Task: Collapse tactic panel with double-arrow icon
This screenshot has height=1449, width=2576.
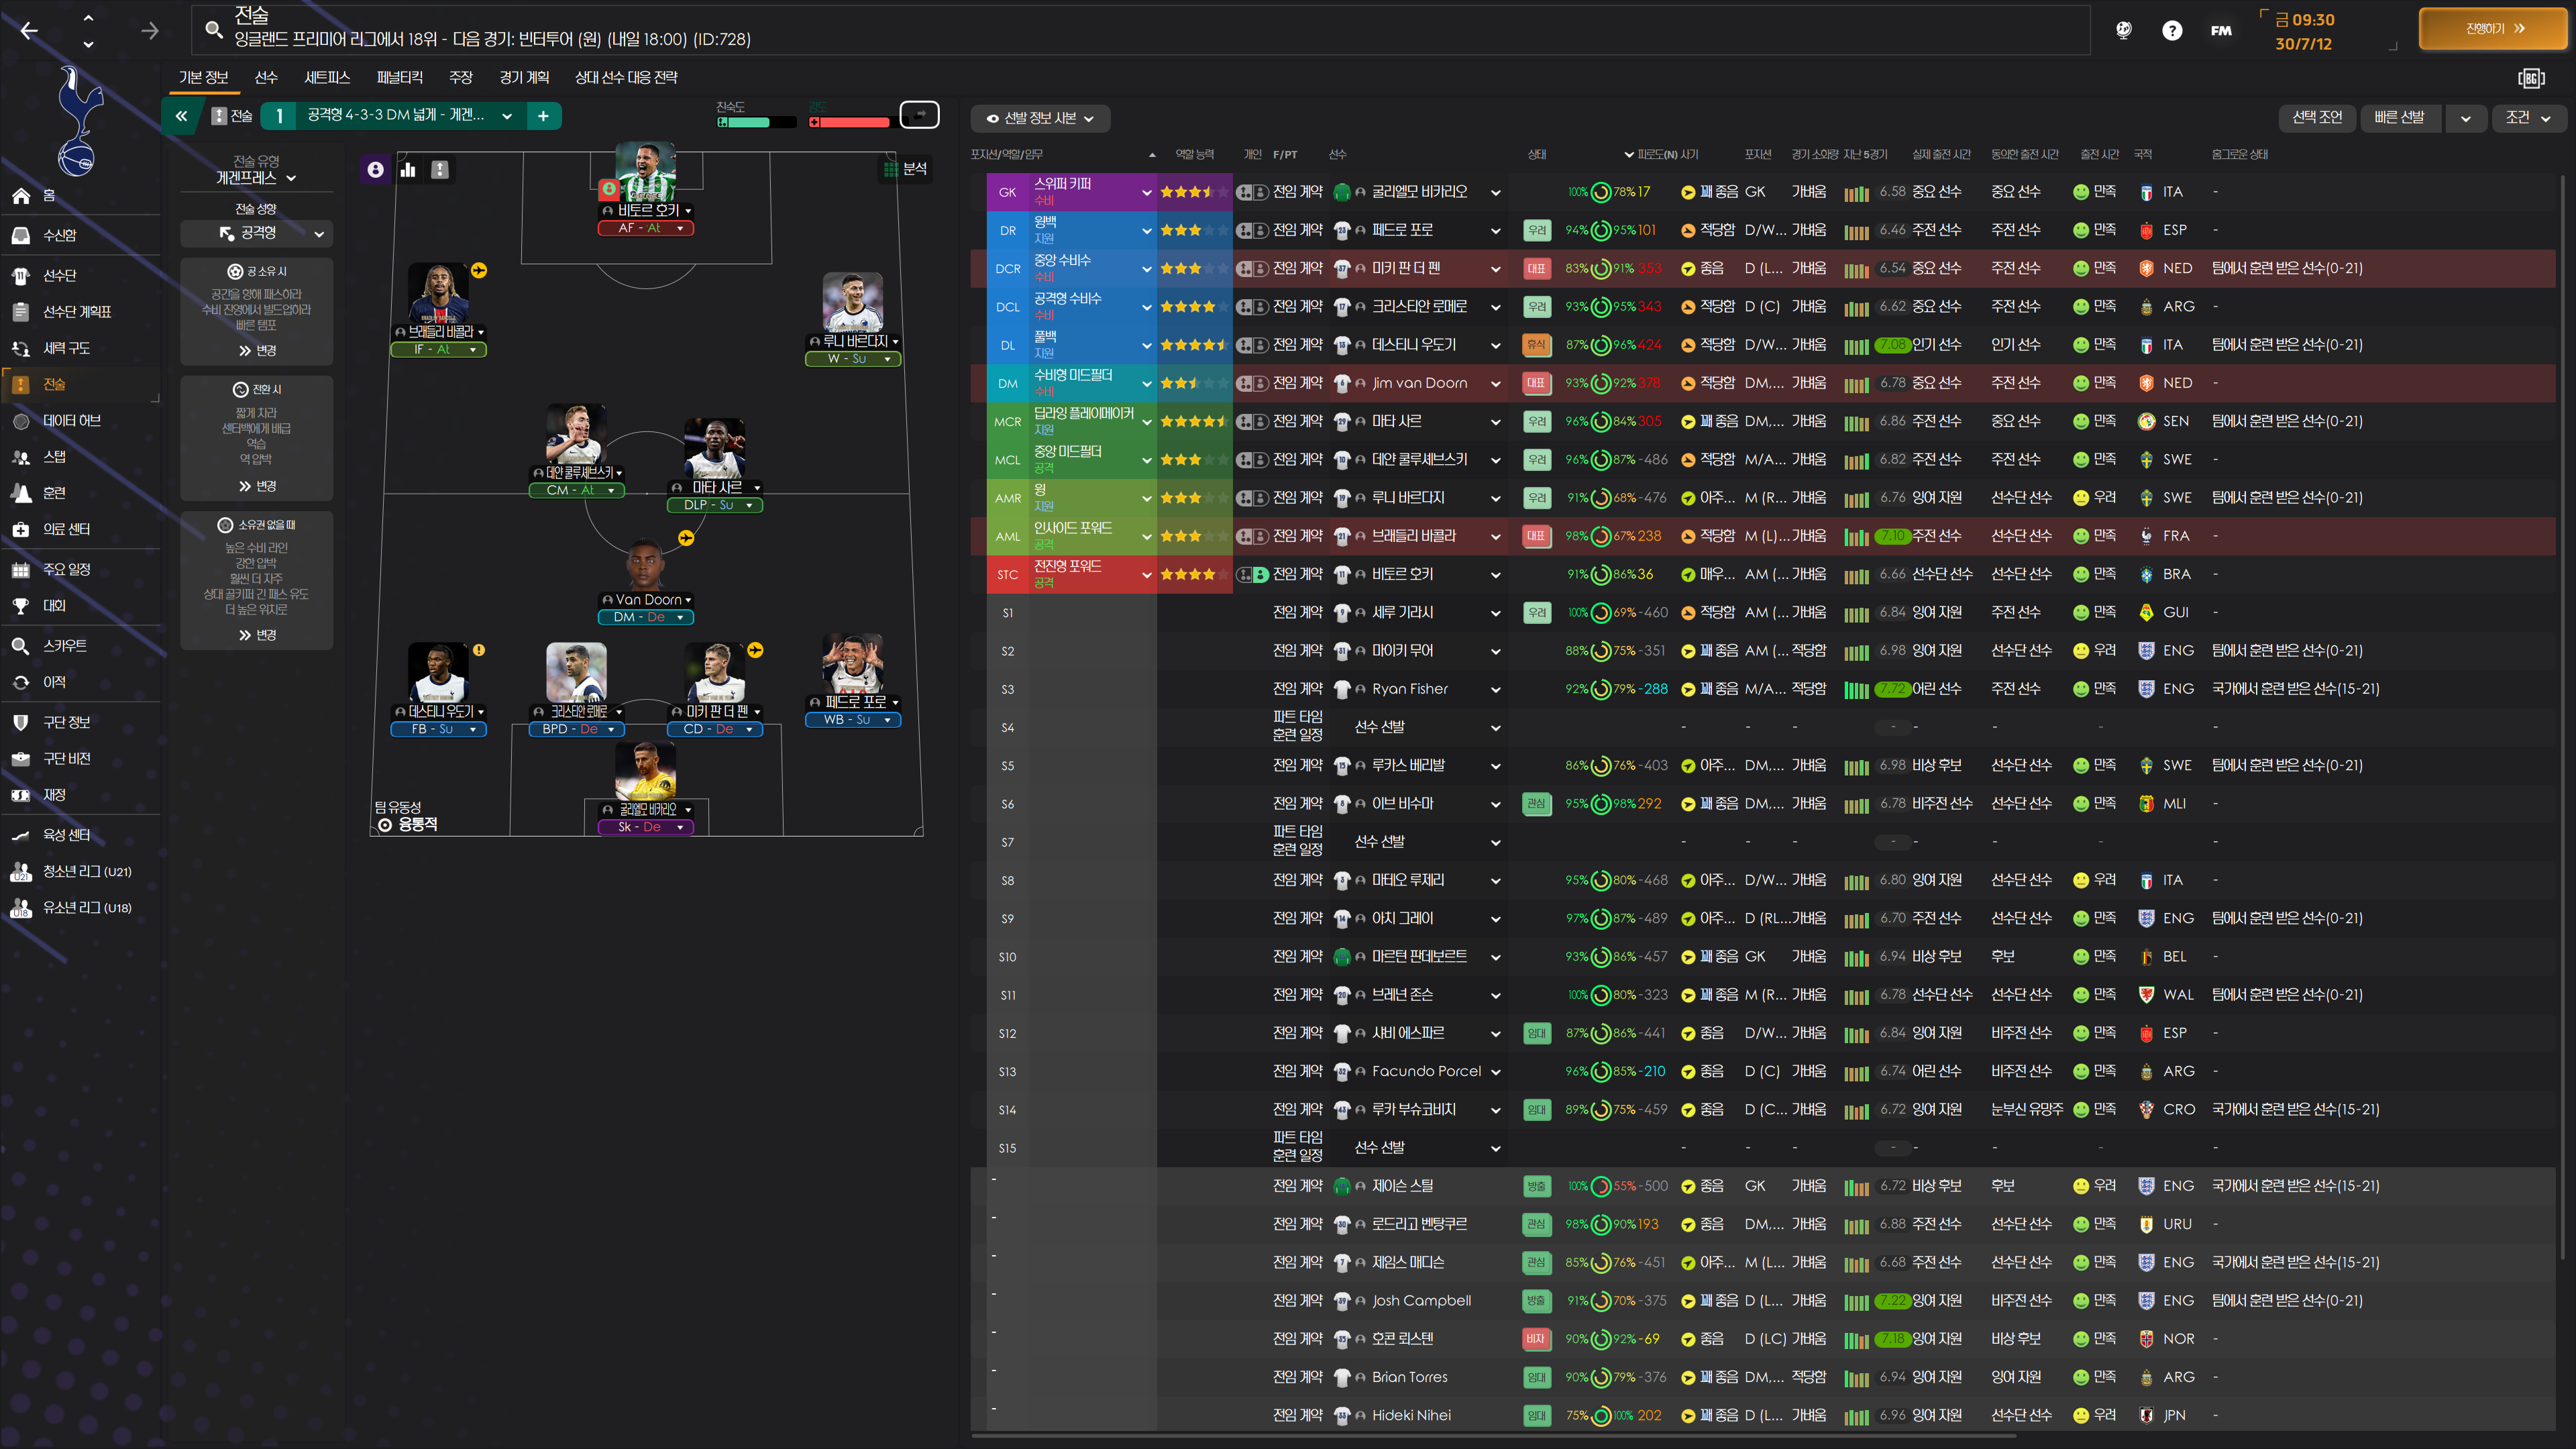Action: [181, 116]
